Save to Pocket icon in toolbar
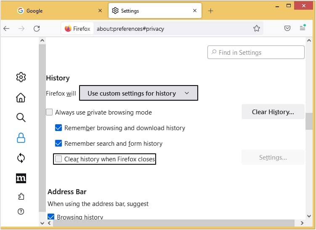Viewport: 316px width, 230px height. point(287,28)
